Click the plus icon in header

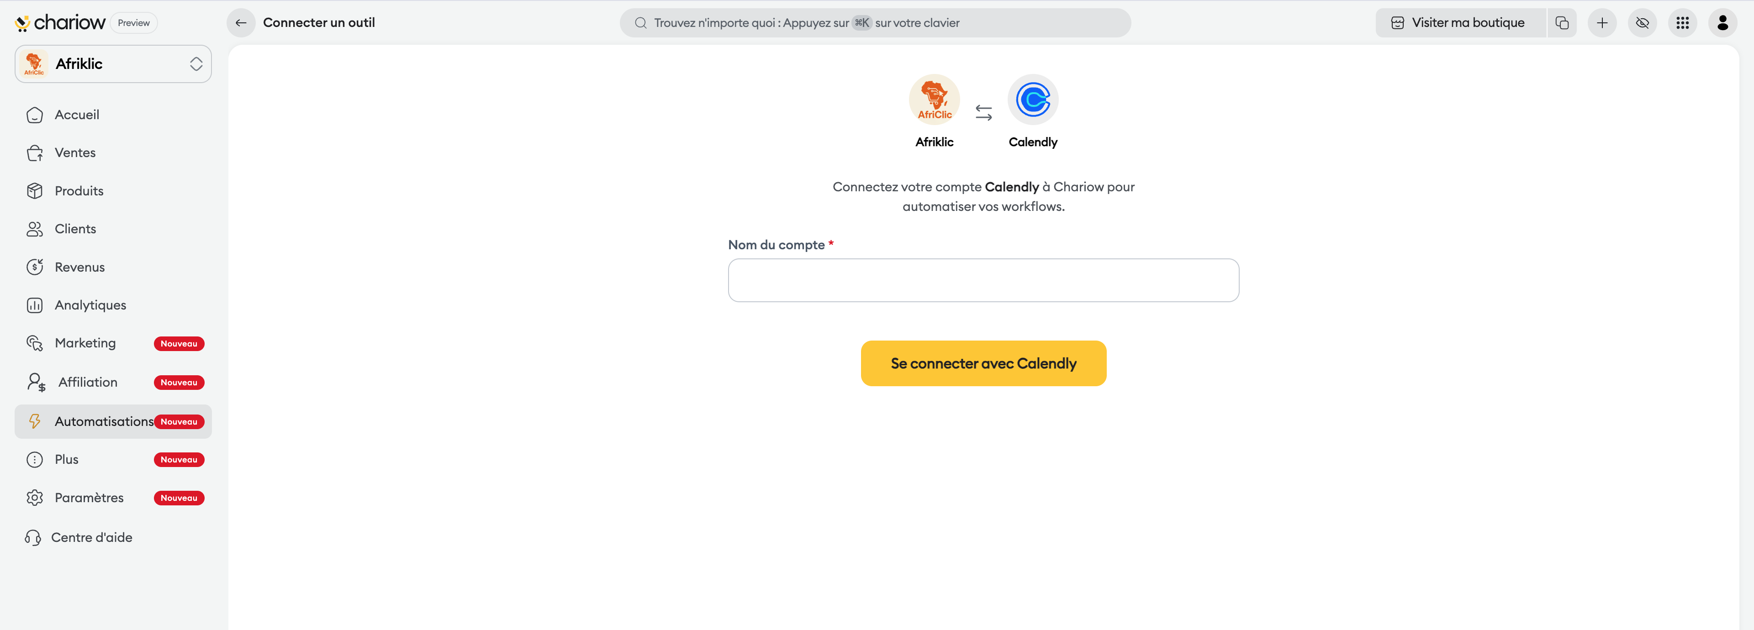1602,22
